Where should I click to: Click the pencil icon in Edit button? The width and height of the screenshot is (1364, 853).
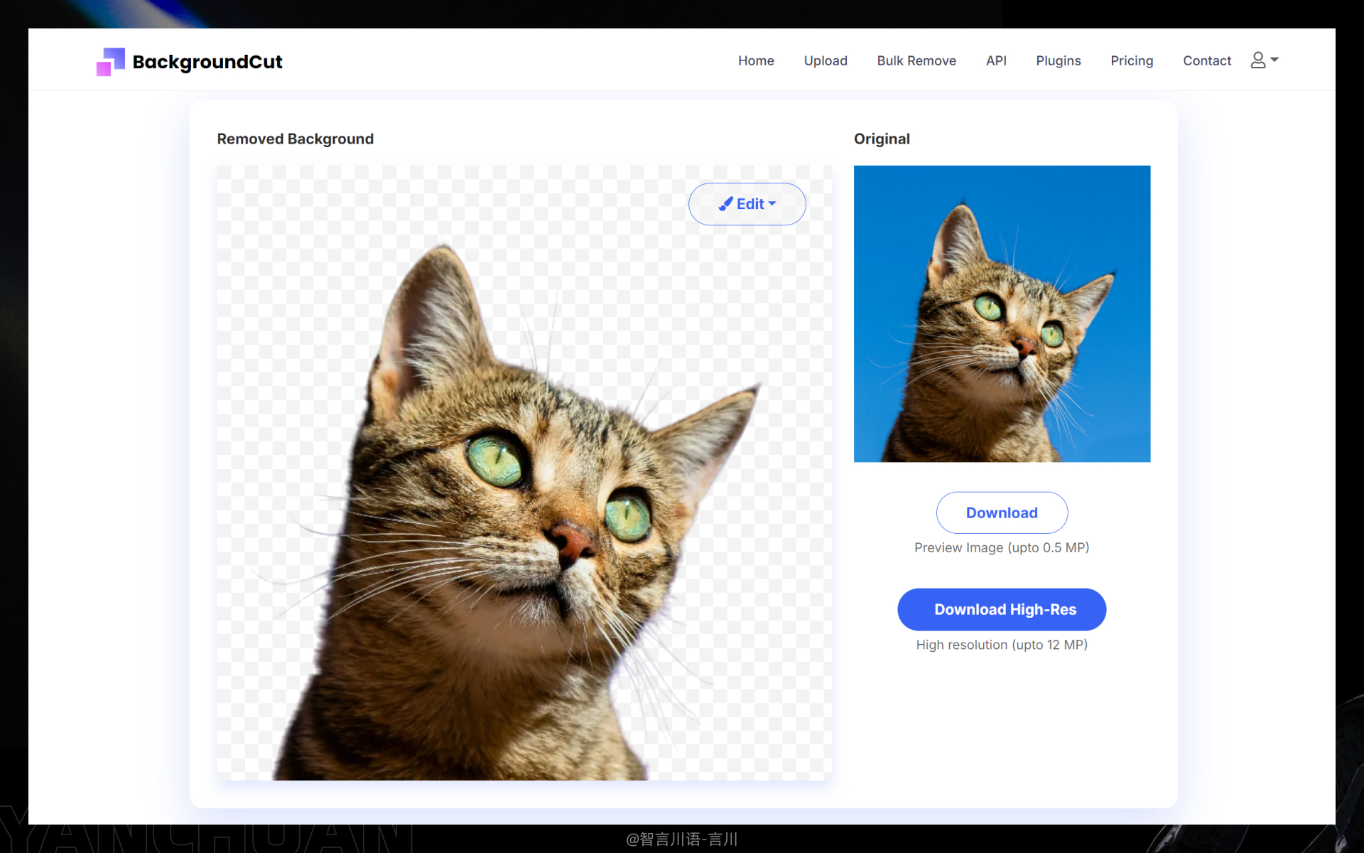724,203
